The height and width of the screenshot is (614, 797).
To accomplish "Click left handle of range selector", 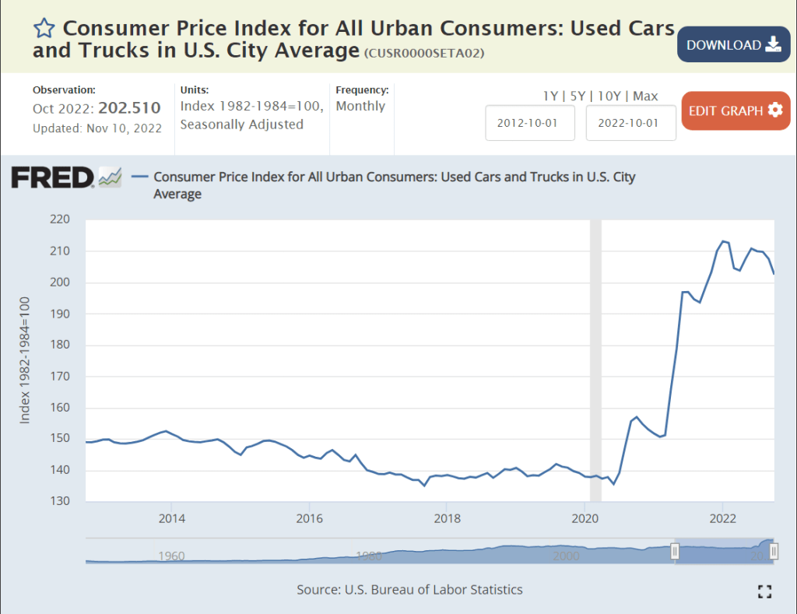I will [x=675, y=551].
